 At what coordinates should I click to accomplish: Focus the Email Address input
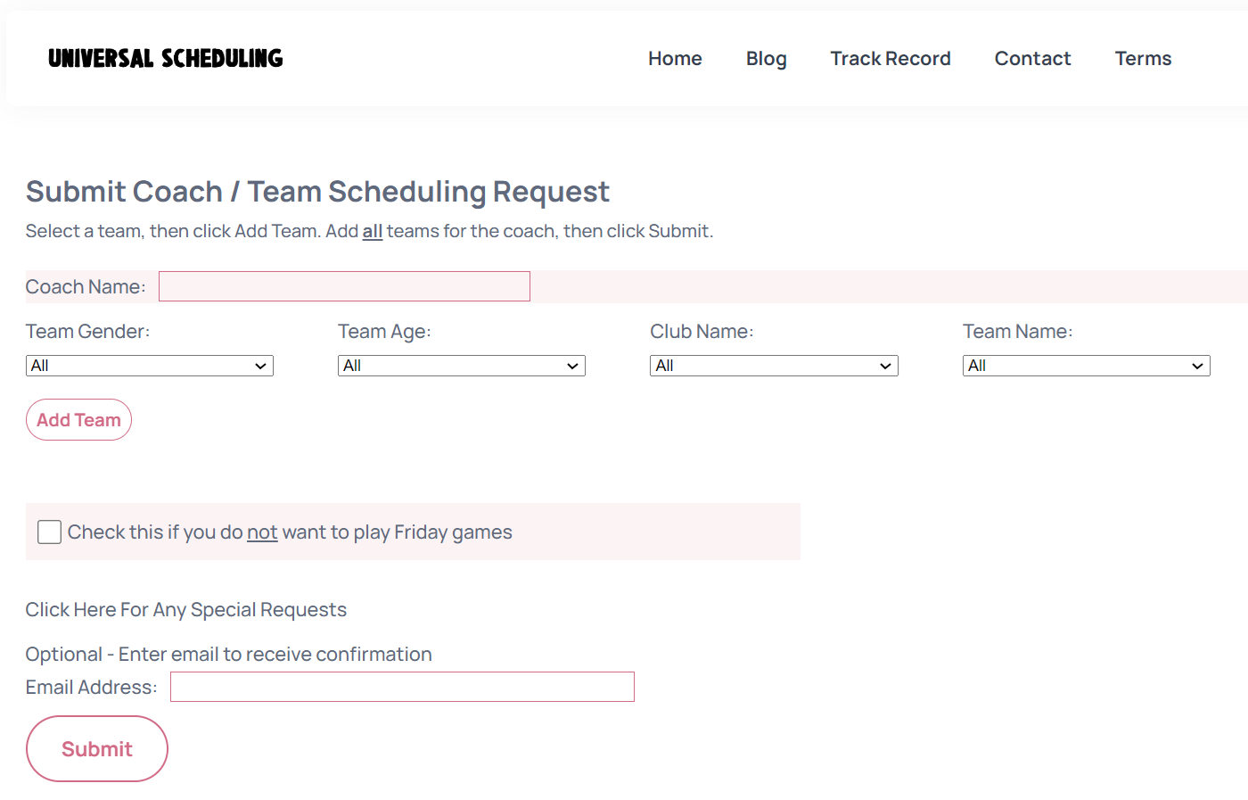[x=401, y=687]
